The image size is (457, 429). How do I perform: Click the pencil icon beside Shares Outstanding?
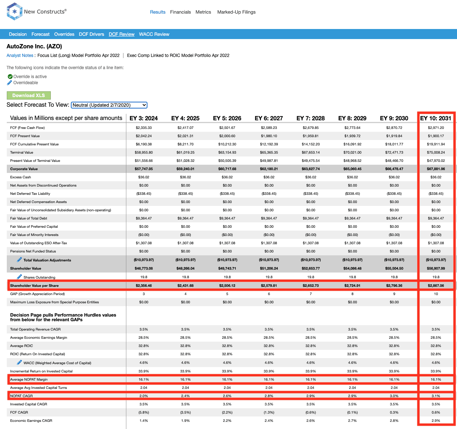point(19,277)
